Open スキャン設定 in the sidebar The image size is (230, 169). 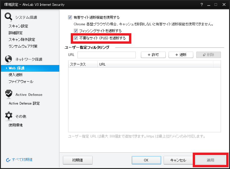(18, 26)
